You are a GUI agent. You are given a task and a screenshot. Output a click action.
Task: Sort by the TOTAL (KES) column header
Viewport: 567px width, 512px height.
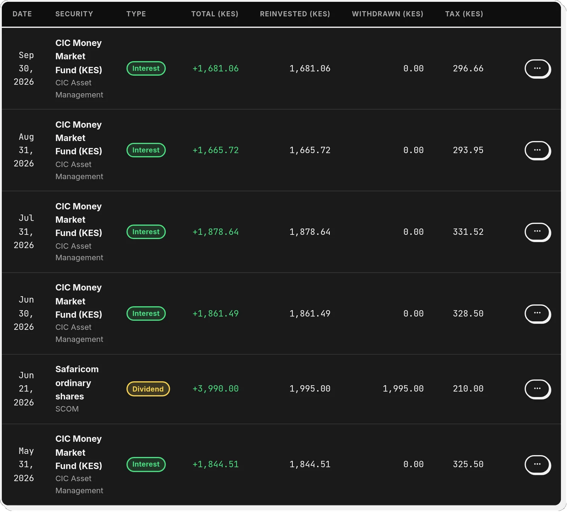215,14
